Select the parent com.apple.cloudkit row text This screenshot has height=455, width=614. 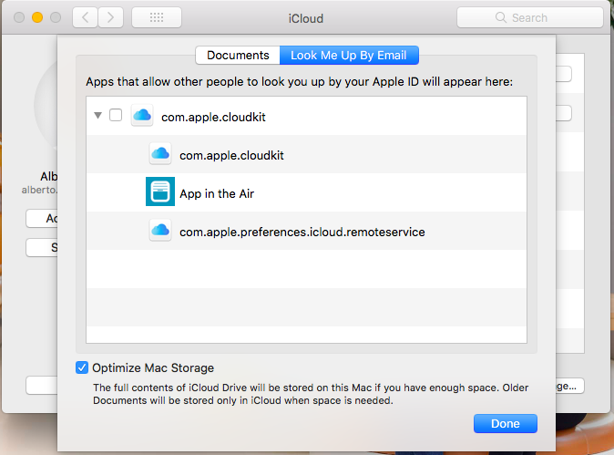(213, 118)
